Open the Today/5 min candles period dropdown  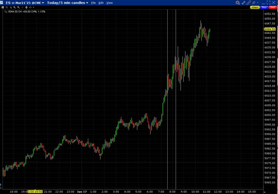pyautogui.click(x=67, y=3)
